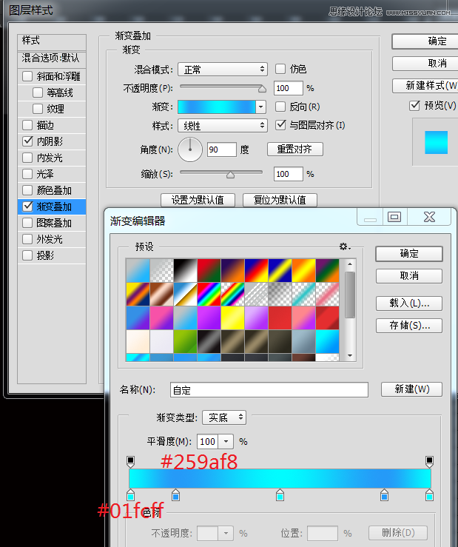Click the 不透明度 input field showing 100
The height and width of the screenshot is (547, 458).
pos(288,88)
